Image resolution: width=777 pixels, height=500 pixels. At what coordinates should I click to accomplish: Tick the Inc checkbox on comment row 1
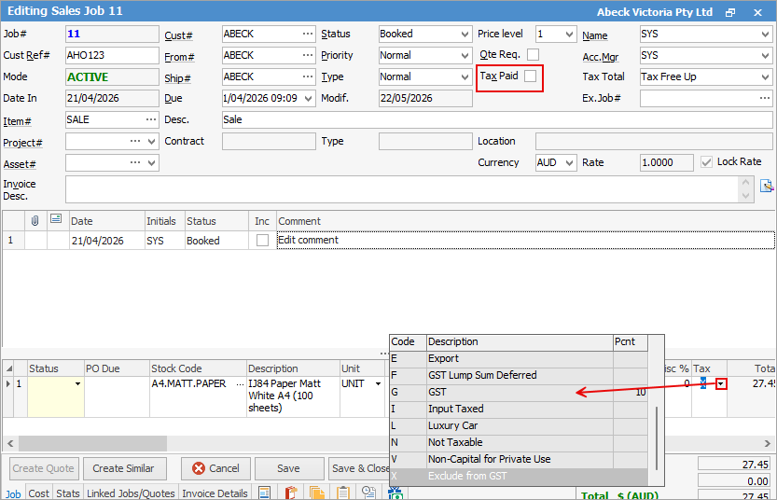[x=262, y=241]
